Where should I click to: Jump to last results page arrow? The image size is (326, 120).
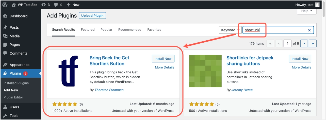coord(313,43)
